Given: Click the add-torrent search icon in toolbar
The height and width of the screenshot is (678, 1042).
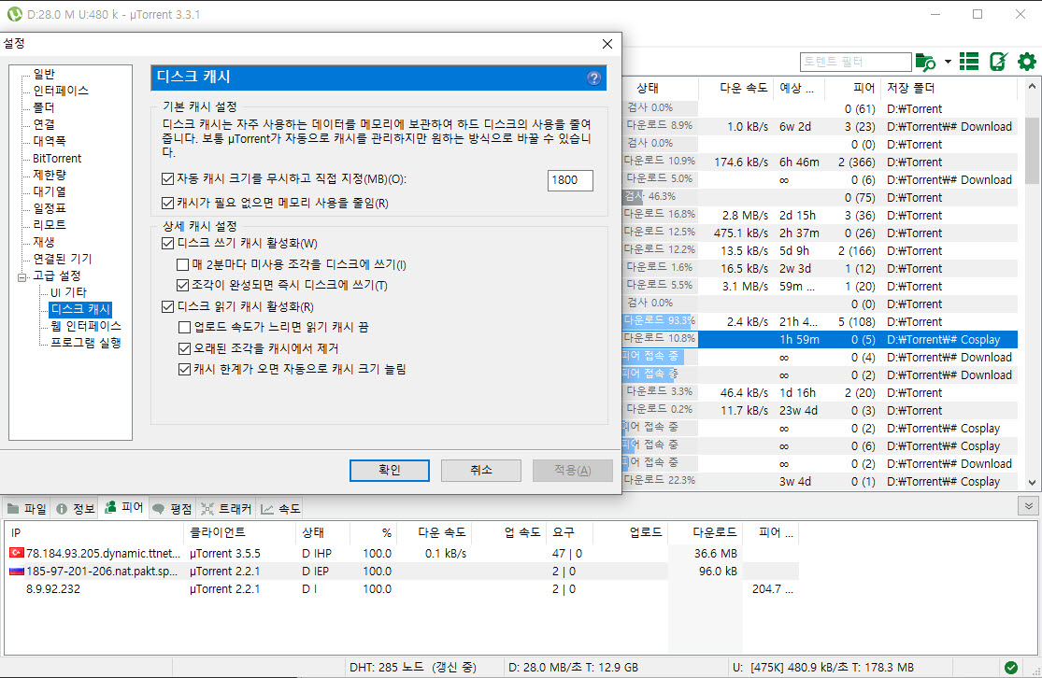Looking at the screenshot, I should 925,62.
